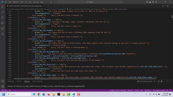Image resolution: width=173 pixels, height=97 pixels.
Task: Maximize the panel with the chevron up
Action: tap(168, 81)
